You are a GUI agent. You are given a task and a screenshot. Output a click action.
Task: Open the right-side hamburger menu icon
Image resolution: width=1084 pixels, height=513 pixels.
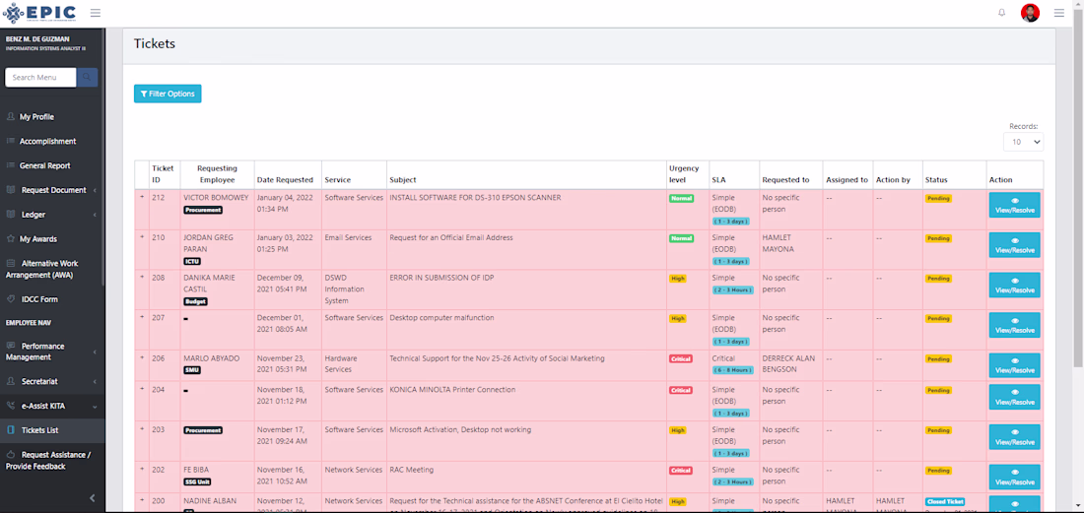[x=1058, y=13]
